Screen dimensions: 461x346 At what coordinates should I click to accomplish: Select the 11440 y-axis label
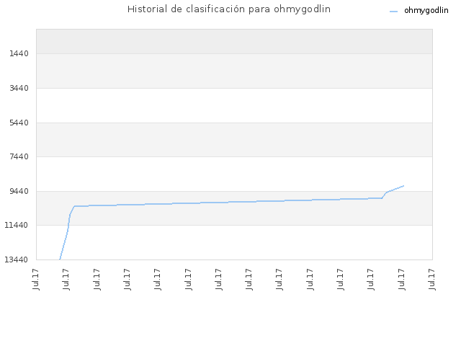pos(17,226)
